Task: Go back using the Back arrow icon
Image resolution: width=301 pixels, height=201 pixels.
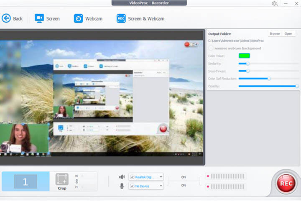Action: coord(6,18)
